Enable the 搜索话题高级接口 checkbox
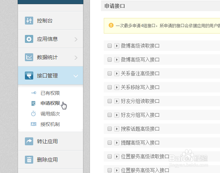The image size is (220, 173). point(110,129)
